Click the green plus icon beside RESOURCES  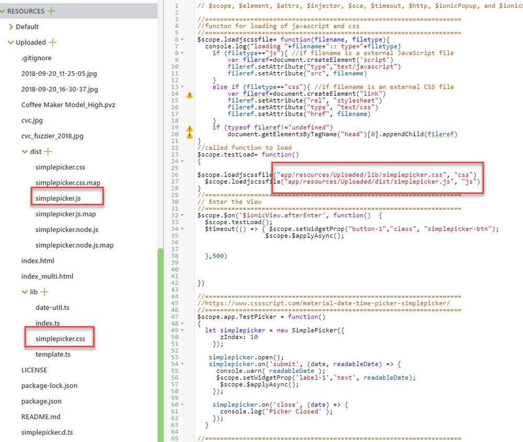pyautogui.click(x=51, y=11)
